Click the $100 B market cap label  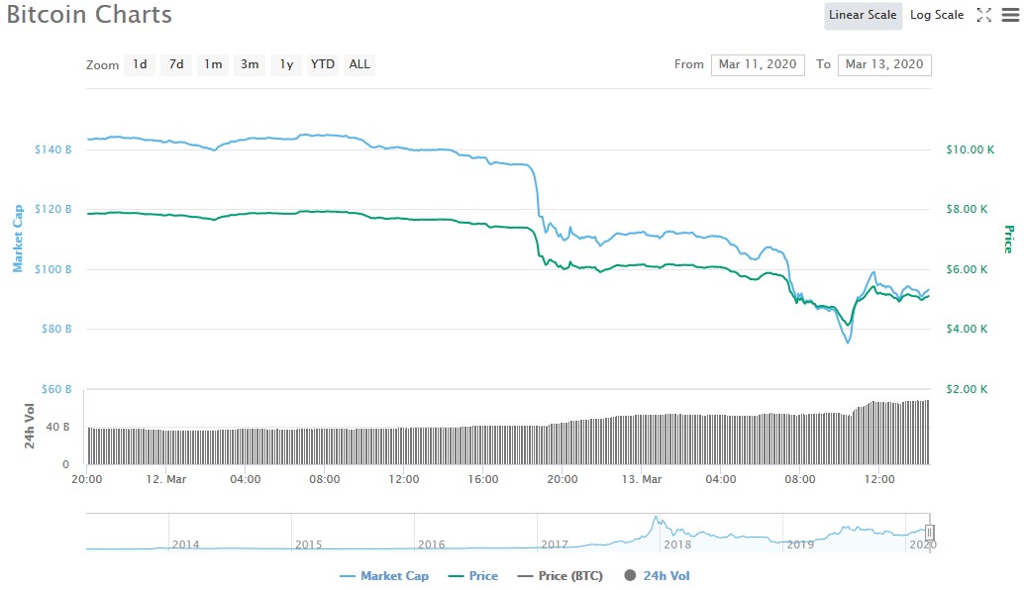52,269
